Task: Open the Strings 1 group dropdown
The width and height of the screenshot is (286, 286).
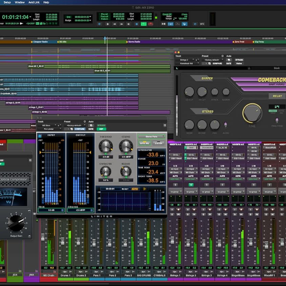Action: coord(176,192)
